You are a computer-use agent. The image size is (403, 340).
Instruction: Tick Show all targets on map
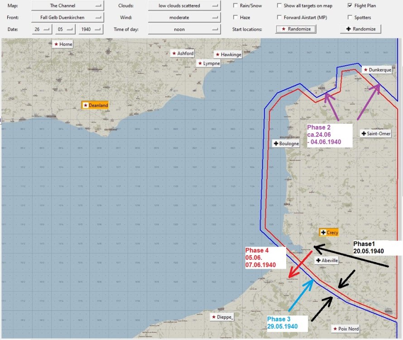point(279,5)
